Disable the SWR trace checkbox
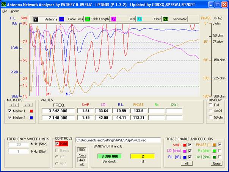Image resolution: width=229 pixels, height=172 pixels. tap(190, 144)
